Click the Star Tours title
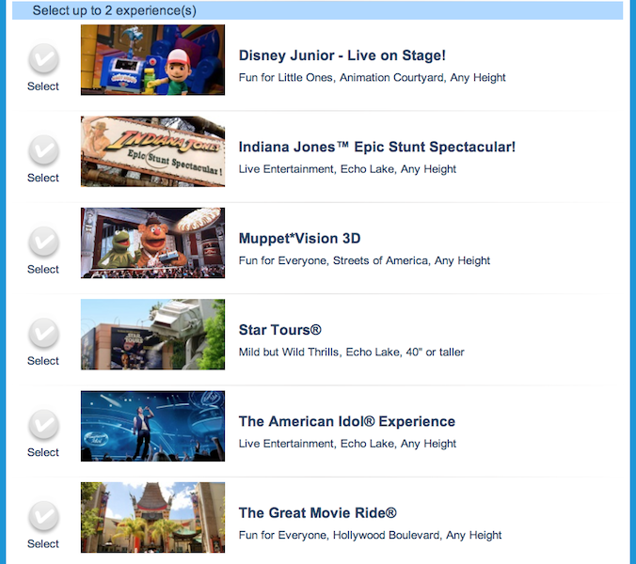 (x=279, y=330)
